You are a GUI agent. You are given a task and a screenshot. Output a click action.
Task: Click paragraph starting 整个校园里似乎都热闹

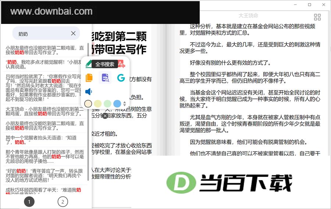(x=250, y=78)
